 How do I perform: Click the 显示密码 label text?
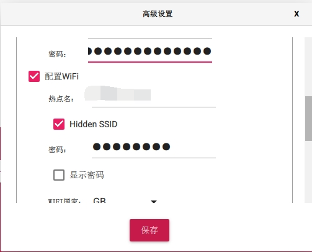(87, 175)
